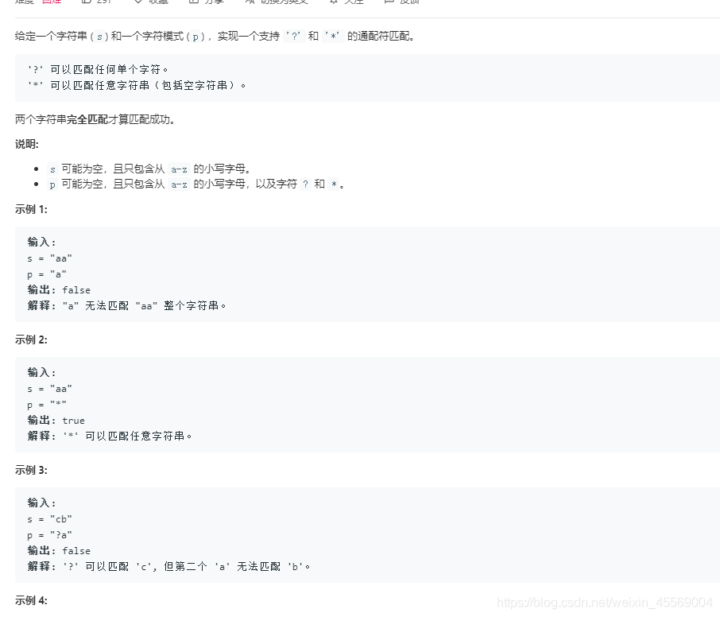Click inline code 'p' in the problem statement
This screenshot has width=720, height=617.
[x=195, y=37]
